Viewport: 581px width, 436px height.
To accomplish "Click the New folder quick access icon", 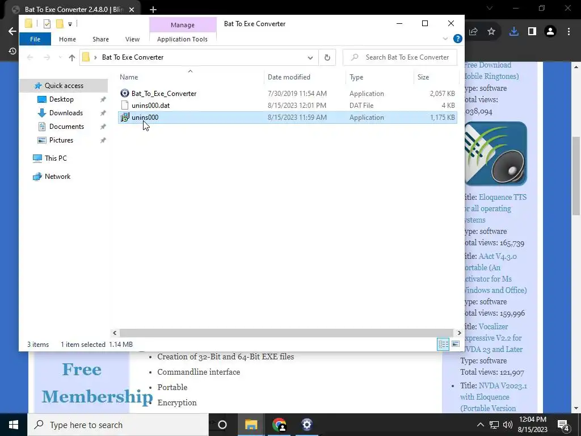I will point(60,24).
